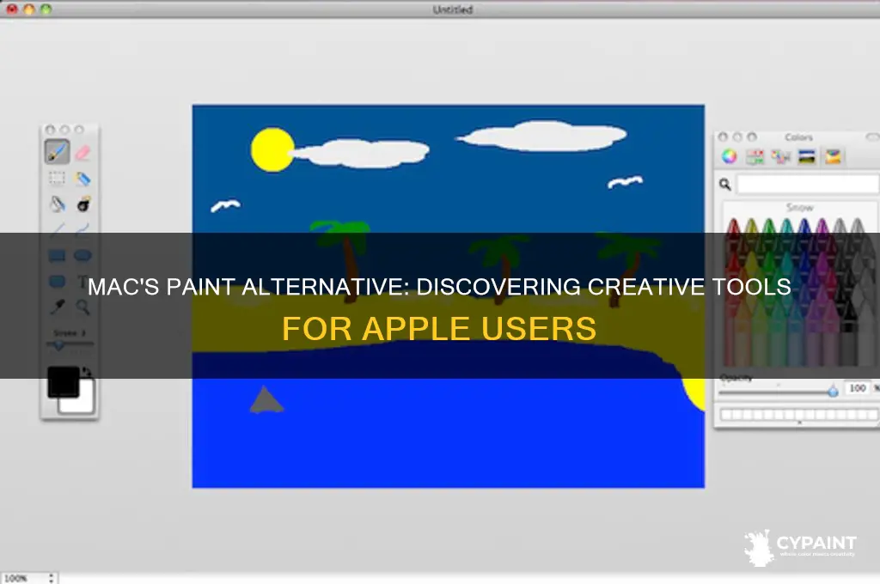The image size is (880, 584).
Task: Select the Ellipse shape tool
Action: 83,256
